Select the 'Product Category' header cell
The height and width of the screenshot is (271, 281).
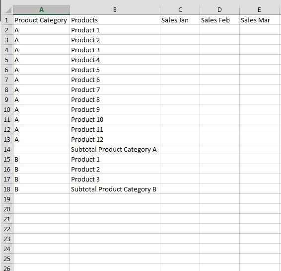(x=41, y=20)
